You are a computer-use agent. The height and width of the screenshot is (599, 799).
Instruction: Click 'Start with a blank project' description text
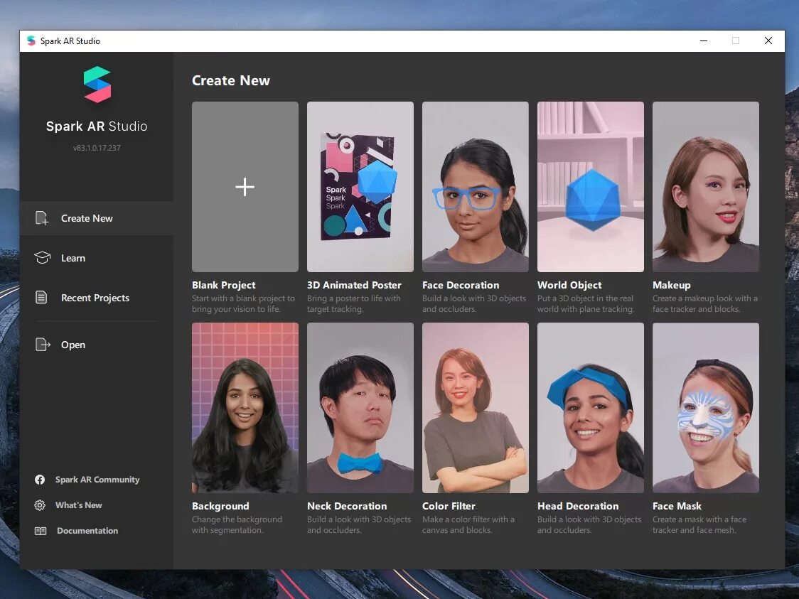point(244,303)
